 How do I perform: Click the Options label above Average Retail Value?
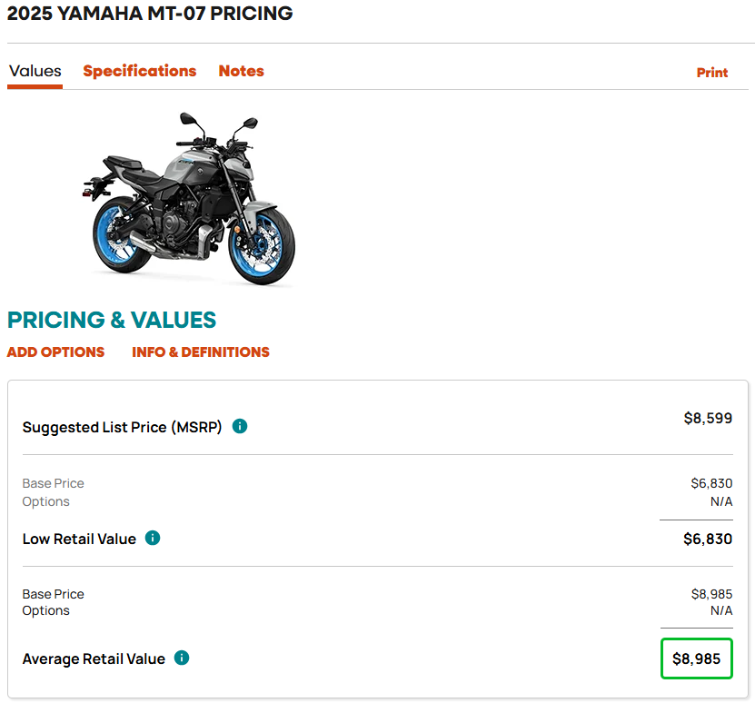45,610
